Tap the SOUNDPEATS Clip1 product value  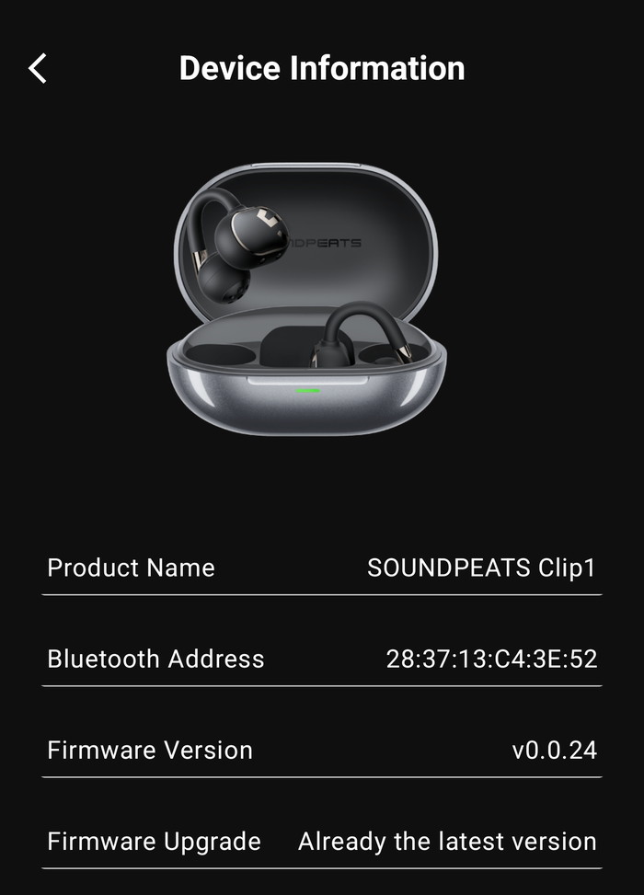coord(481,568)
